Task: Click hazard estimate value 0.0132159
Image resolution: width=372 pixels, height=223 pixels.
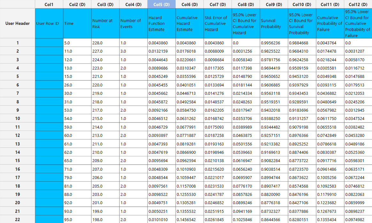Action: click(162, 51)
